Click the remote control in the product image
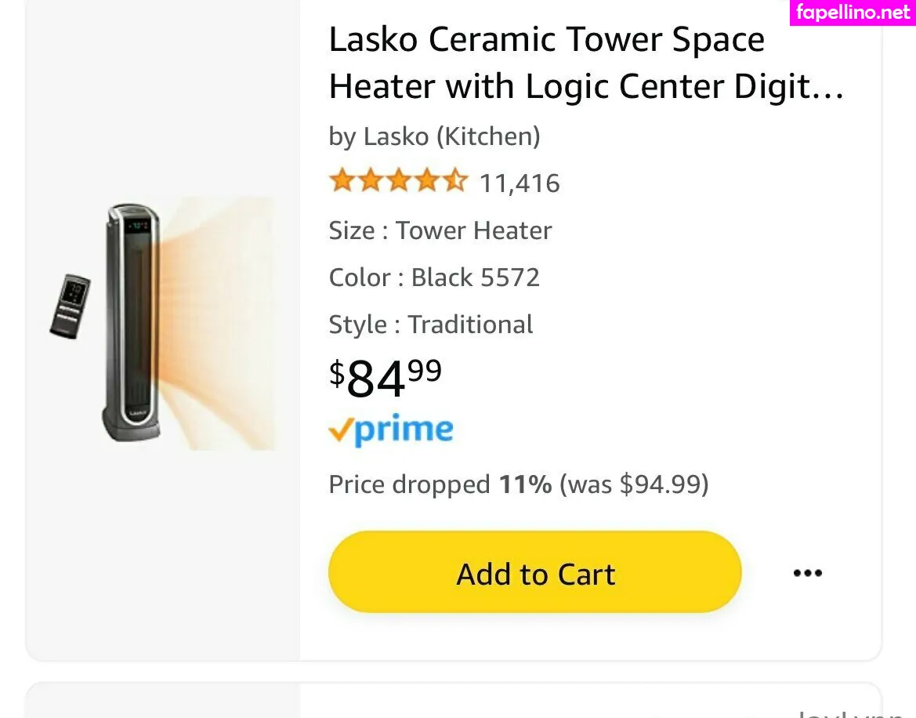Viewport: 916px width, 718px height. coord(71,306)
